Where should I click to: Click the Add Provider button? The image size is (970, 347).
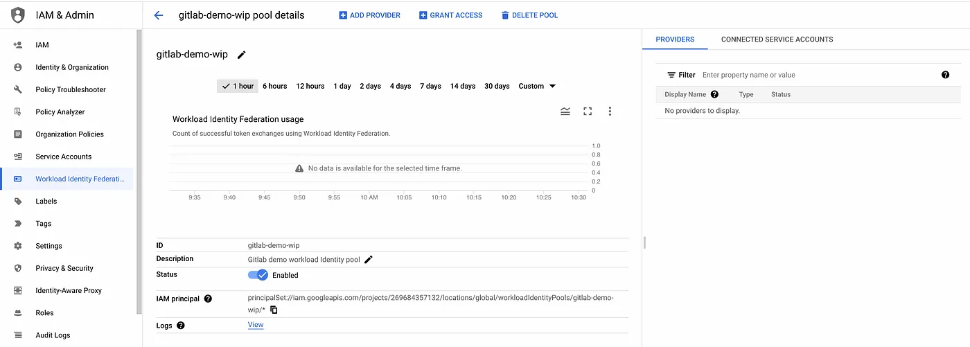tap(369, 15)
